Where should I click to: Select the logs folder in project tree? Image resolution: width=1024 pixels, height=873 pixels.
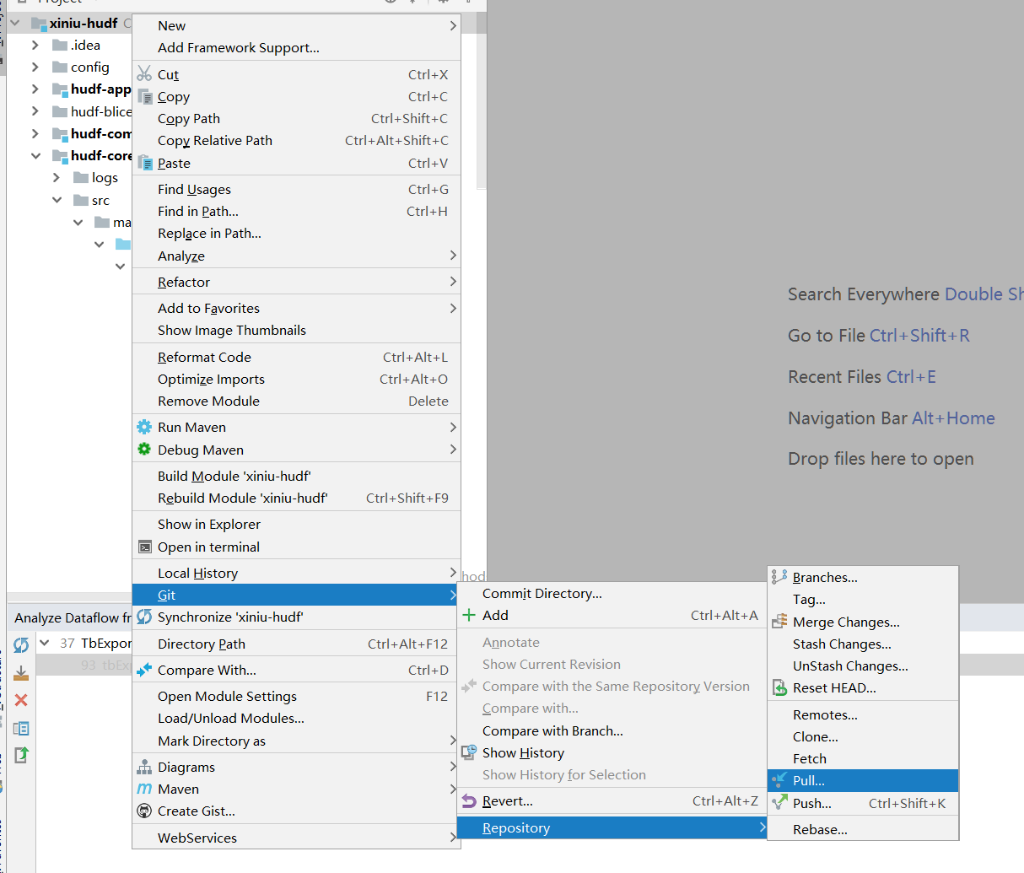(x=104, y=178)
